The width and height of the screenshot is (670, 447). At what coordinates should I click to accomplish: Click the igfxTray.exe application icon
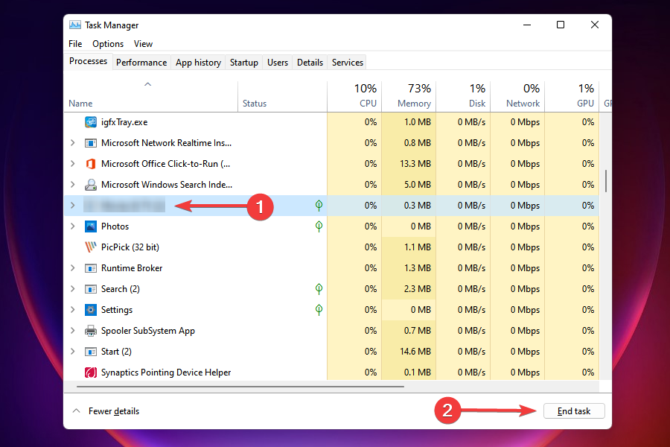[91, 121]
